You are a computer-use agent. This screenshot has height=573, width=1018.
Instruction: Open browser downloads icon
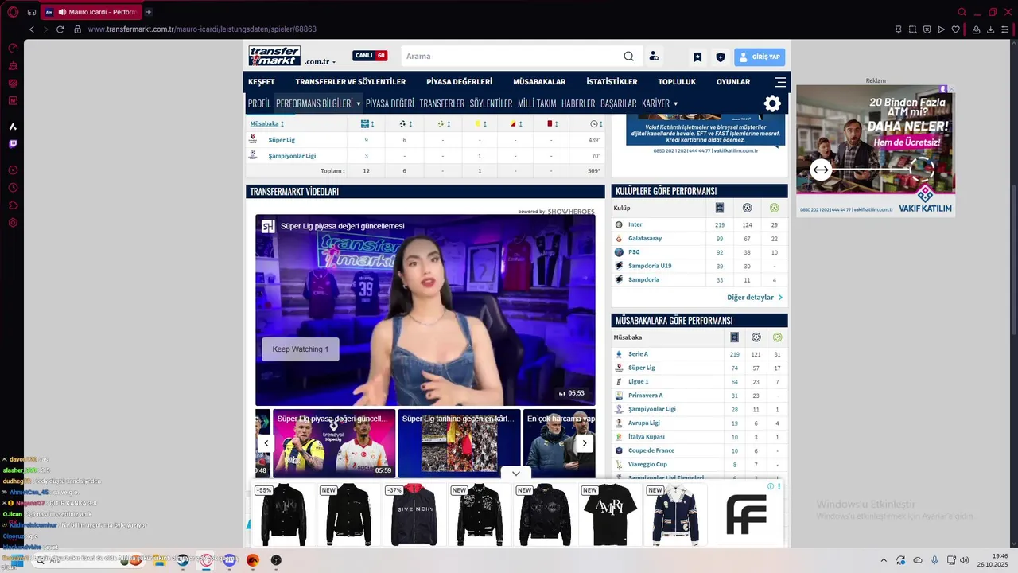991,29
